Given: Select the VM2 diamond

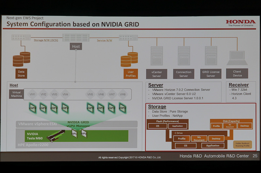Looking at the screenshot, I should coord(43,94).
